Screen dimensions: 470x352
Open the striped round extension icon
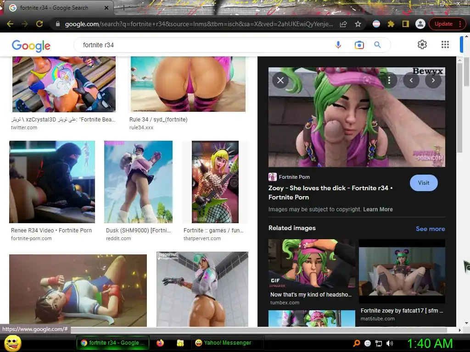376,24
